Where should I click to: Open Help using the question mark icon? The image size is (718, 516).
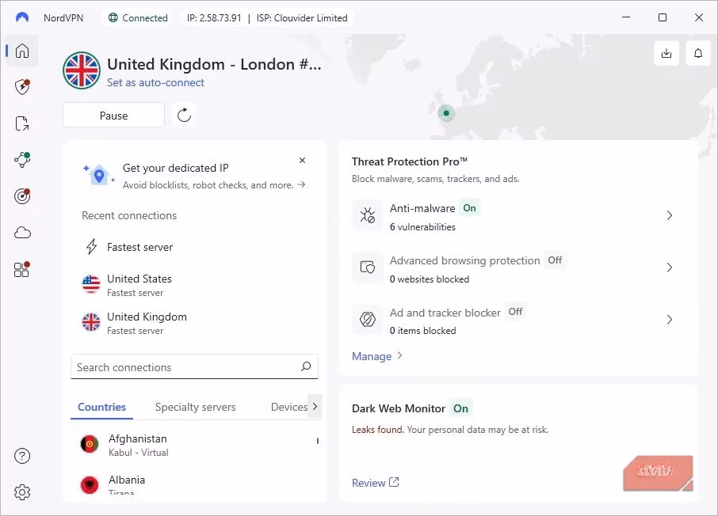(x=21, y=456)
